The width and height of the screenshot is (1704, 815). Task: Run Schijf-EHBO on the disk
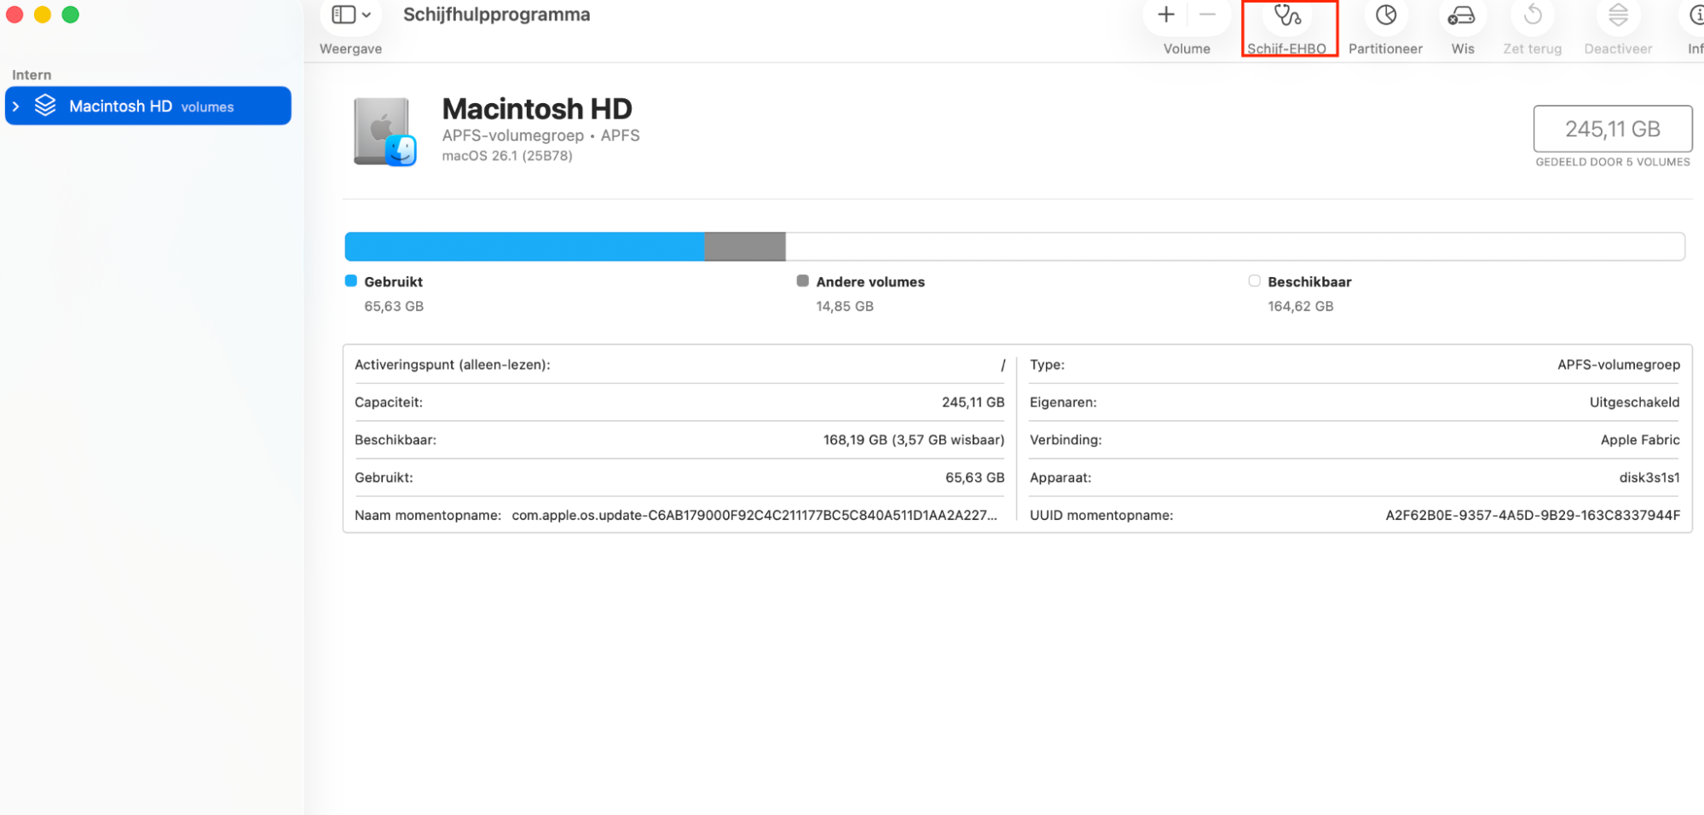[x=1287, y=17]
